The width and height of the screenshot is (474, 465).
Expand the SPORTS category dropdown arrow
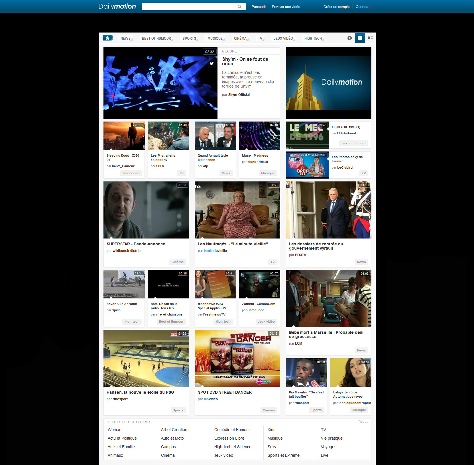pyautogui.click(x=197, y=39)
